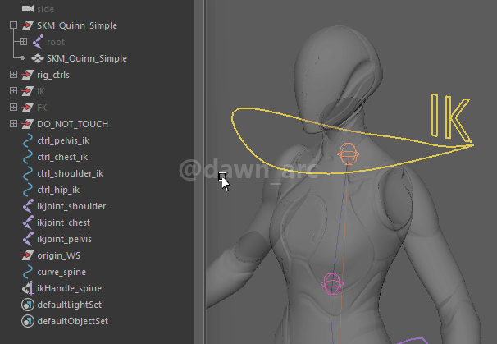Viewport: 497px width, 344px height.
Task: Select rig_ctrls in the outliner
Action: click(53, 76)
